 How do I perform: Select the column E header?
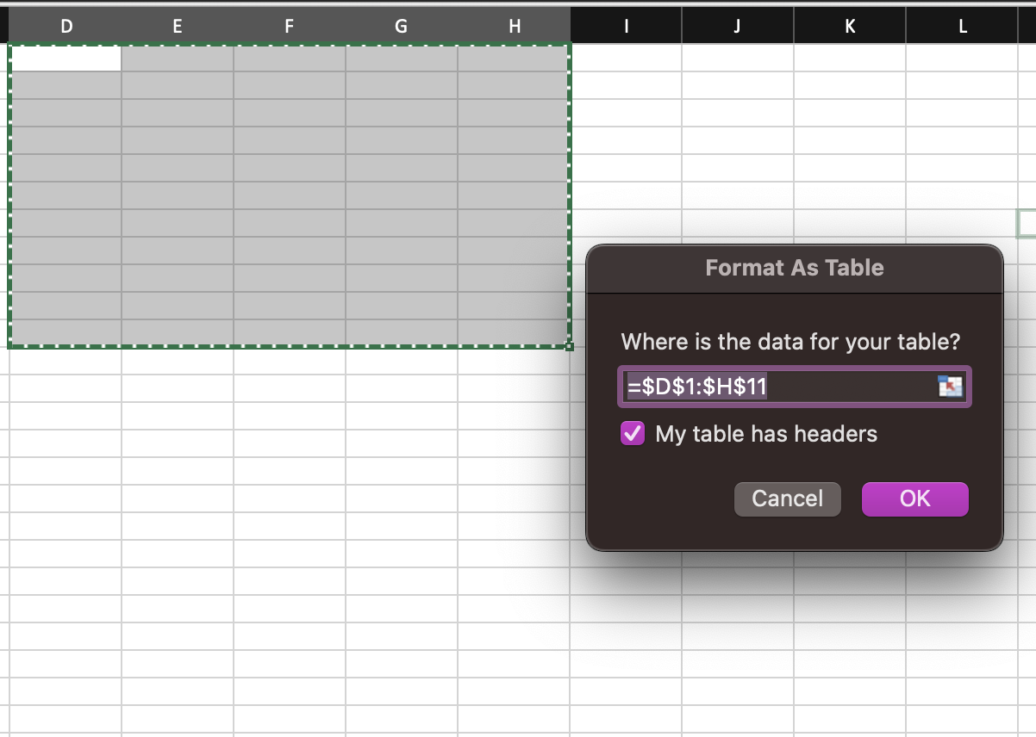coord(178,27)
